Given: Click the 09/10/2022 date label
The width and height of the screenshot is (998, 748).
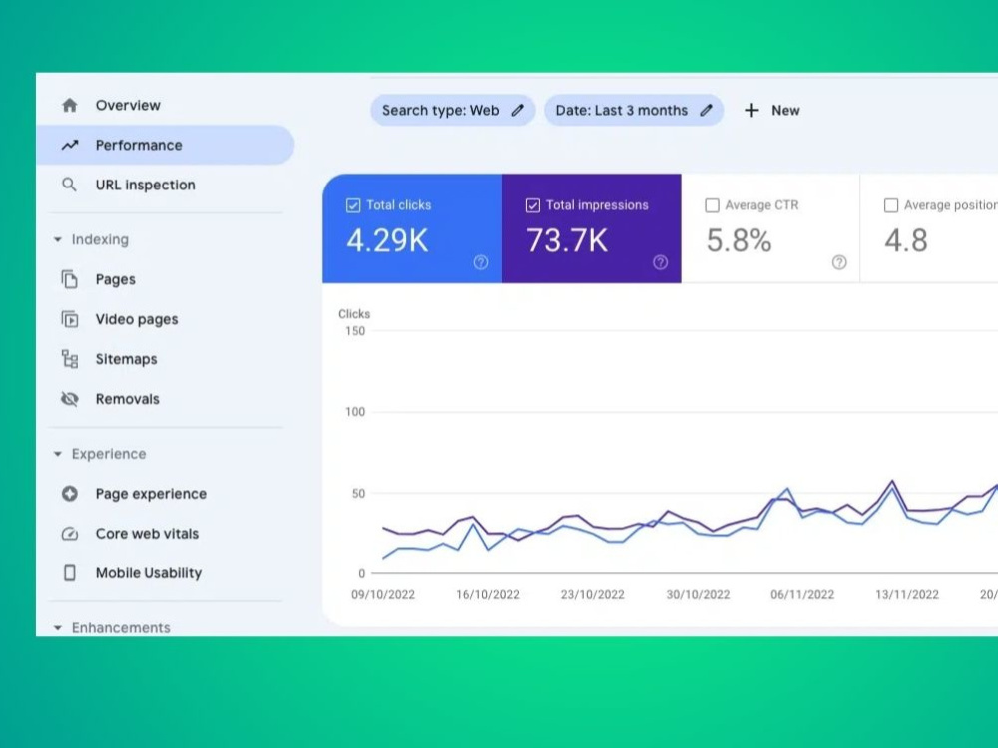Looking at the screenshot, I should (383, 595).
